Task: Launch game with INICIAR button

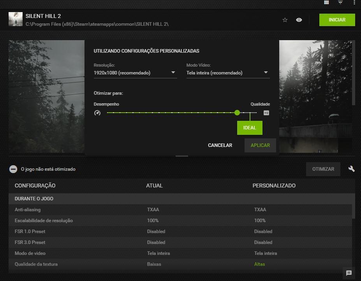Action: coord(337,20)
